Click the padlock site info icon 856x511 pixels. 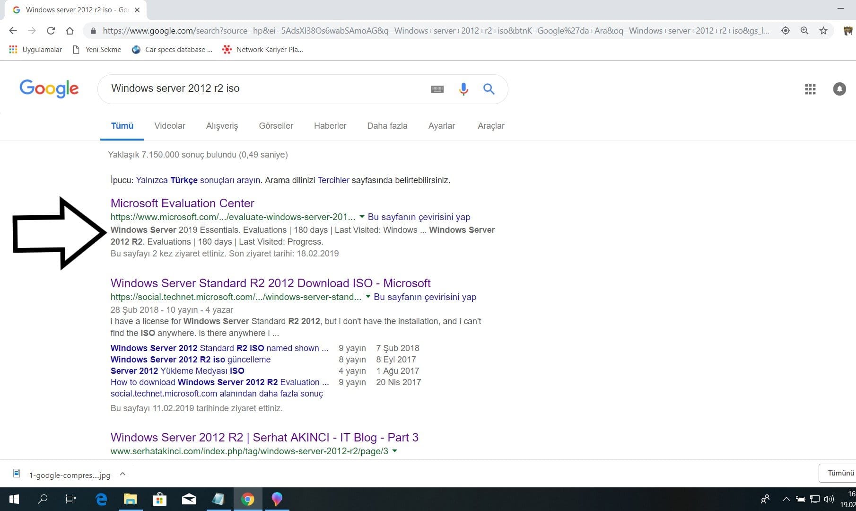click(x=93, y=31)
